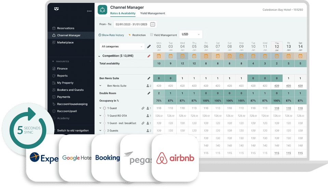Expand the Ben Nevis Suite rate chevron
The image size is (328, 189).
(100, 85)
